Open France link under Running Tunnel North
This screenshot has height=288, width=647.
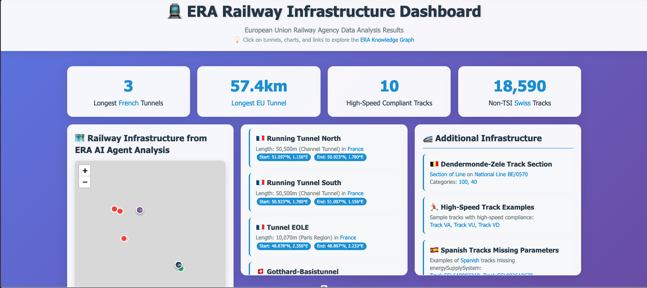[356, 149]
